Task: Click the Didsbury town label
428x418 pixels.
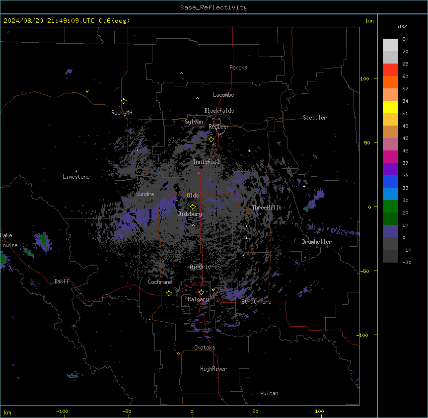Action: pyautogui.click(x=190, y=214)
